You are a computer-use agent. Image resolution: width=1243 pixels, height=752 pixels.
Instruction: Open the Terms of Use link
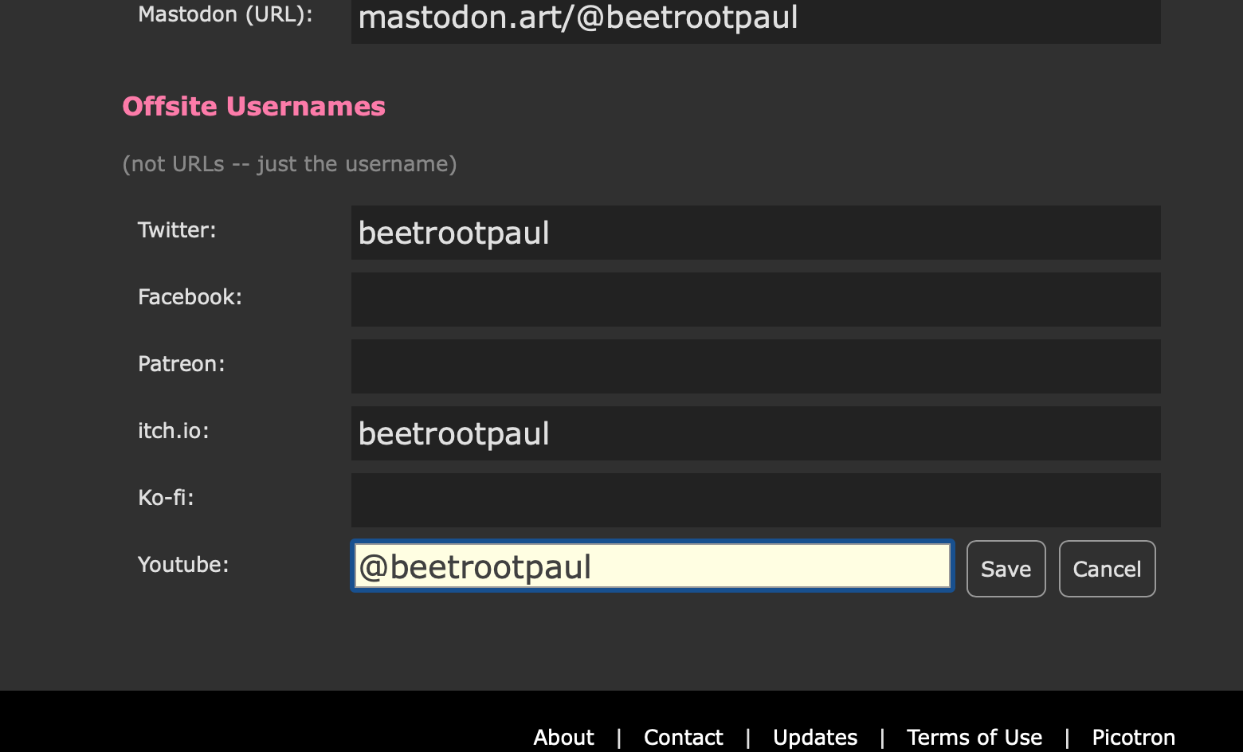974,738
